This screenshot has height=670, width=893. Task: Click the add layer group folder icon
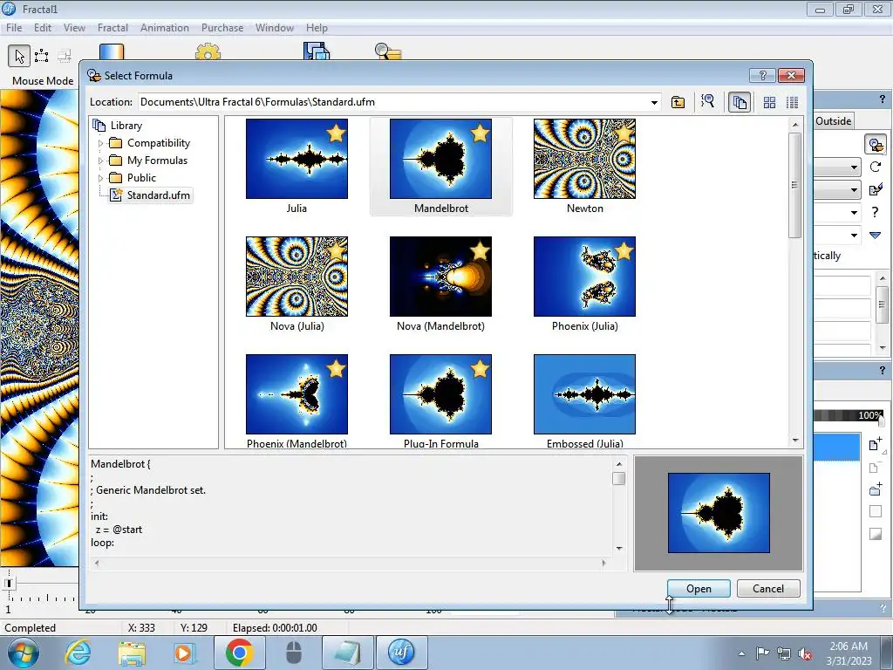click(876, 489)
